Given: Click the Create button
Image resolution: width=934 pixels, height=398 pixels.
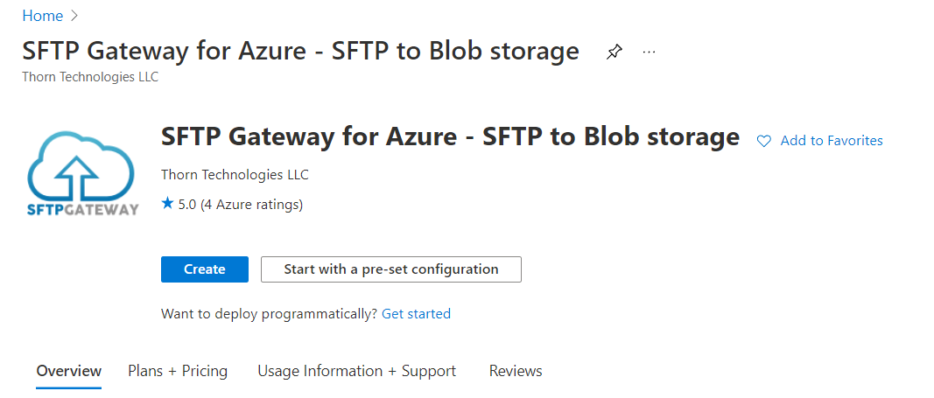Looking at the screenshot, I should click(x=204, y=269).
